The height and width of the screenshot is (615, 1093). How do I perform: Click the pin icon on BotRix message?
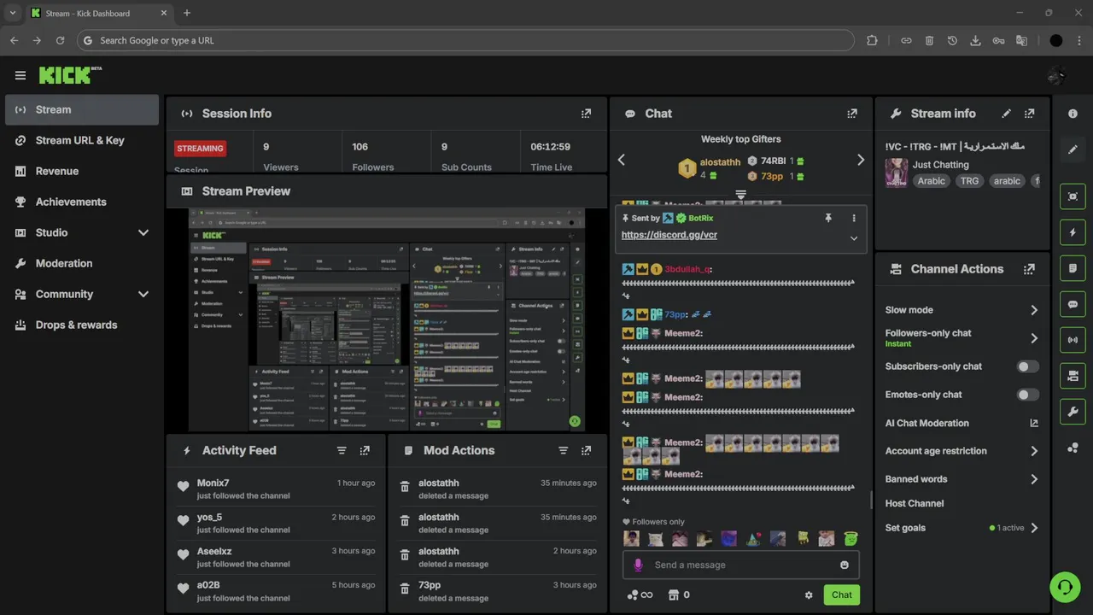click(x=827, y=218)
